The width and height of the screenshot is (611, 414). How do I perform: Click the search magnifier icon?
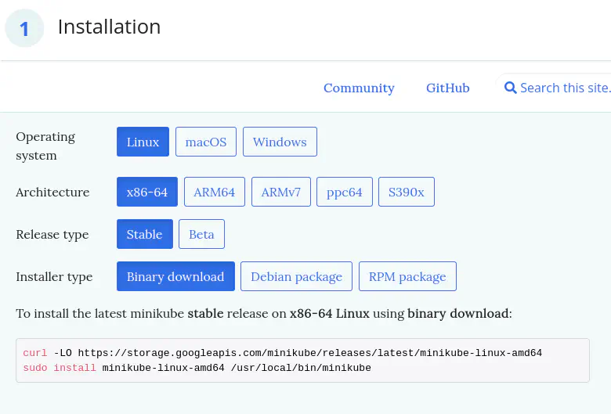click(x=510, y=88)
